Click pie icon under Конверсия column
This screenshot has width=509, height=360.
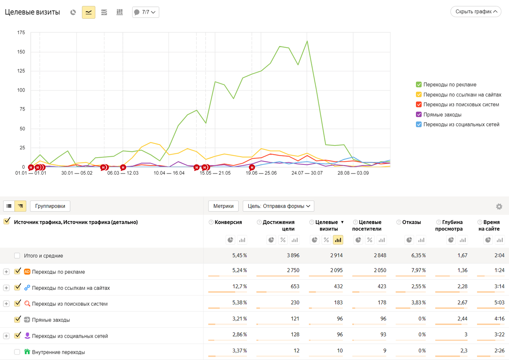(x=230, y=240)
